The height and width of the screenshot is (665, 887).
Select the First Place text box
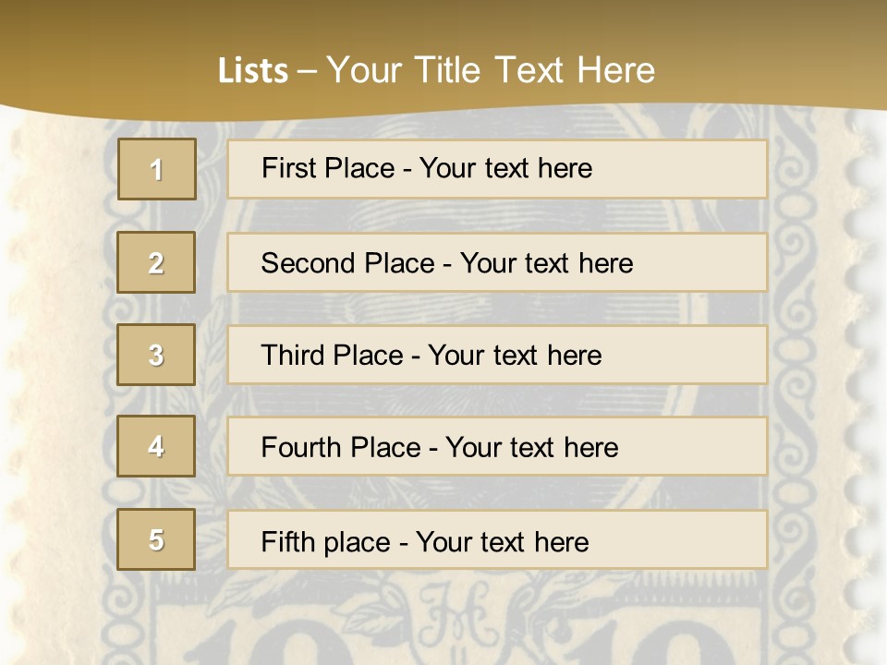point(497,169)
